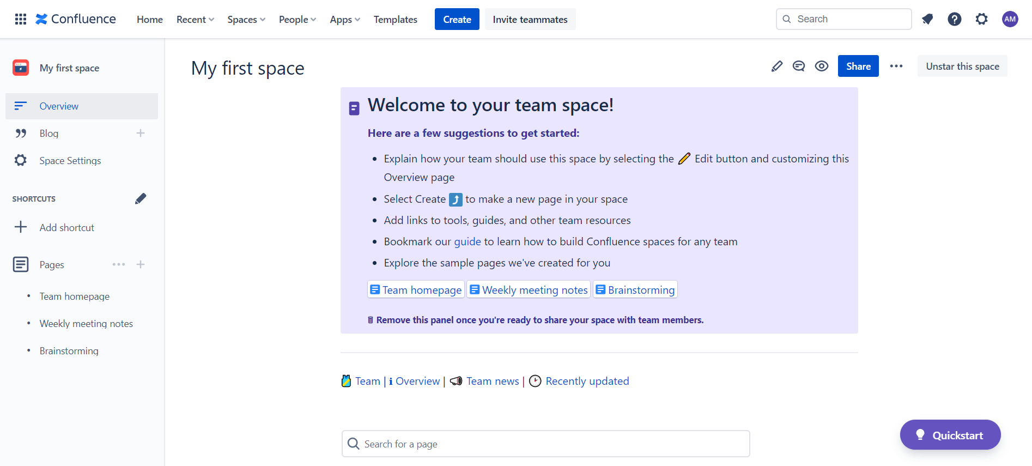Open Templates in top navigation
Image resolution: width=1032 pixels, height=466 pixels.
click(396, 19)
